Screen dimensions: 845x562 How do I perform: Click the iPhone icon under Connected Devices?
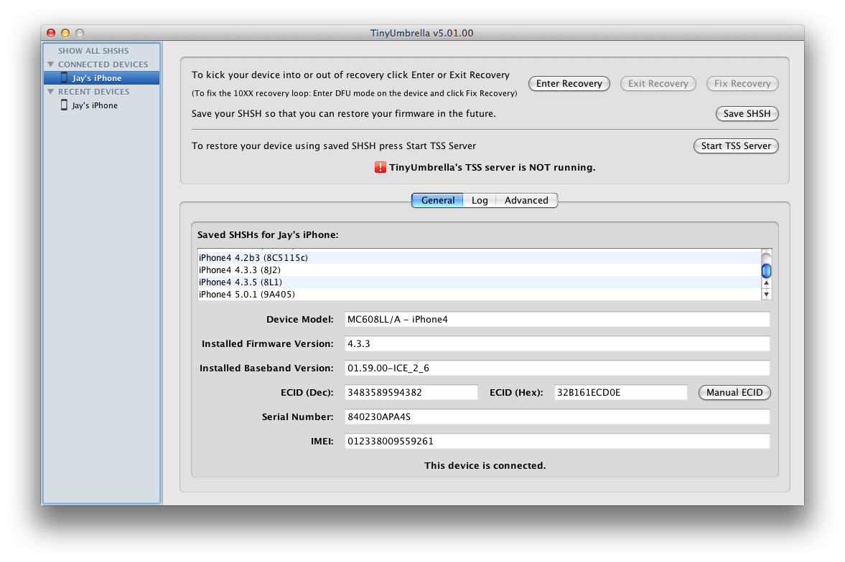click(x=64, y=77)
